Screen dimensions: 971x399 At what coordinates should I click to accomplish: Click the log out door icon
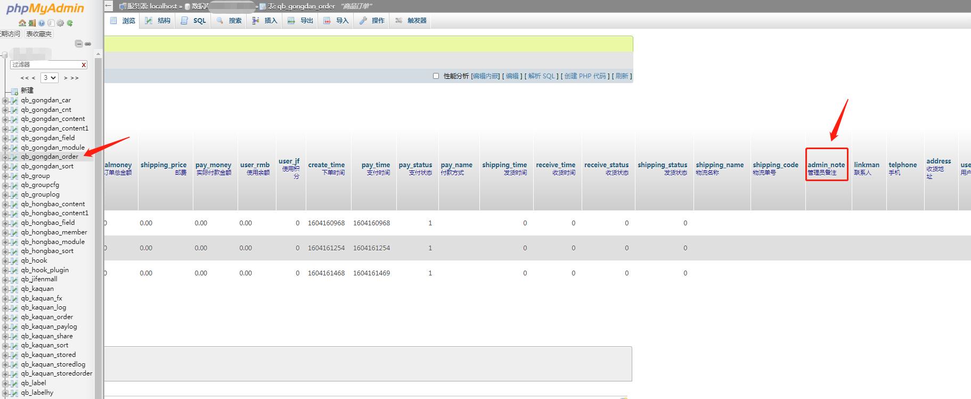(32, 23)
